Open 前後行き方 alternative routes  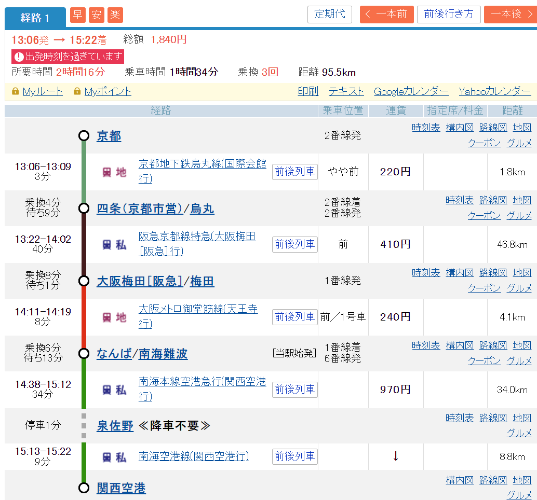[449, 14]
